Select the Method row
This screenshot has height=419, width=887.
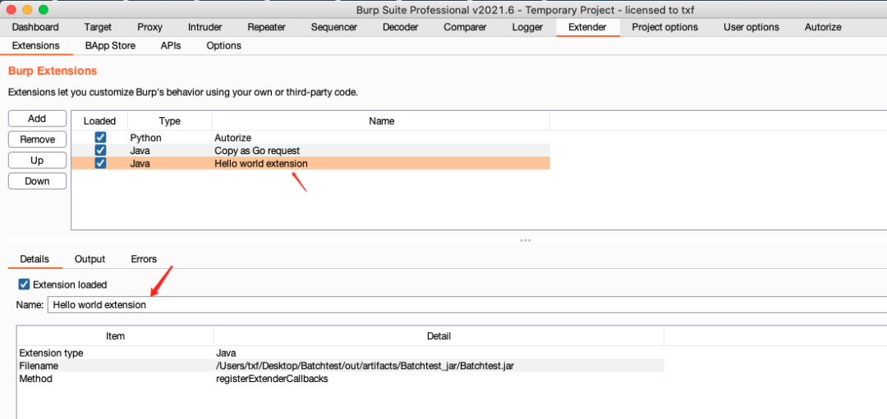coord(341,379)
